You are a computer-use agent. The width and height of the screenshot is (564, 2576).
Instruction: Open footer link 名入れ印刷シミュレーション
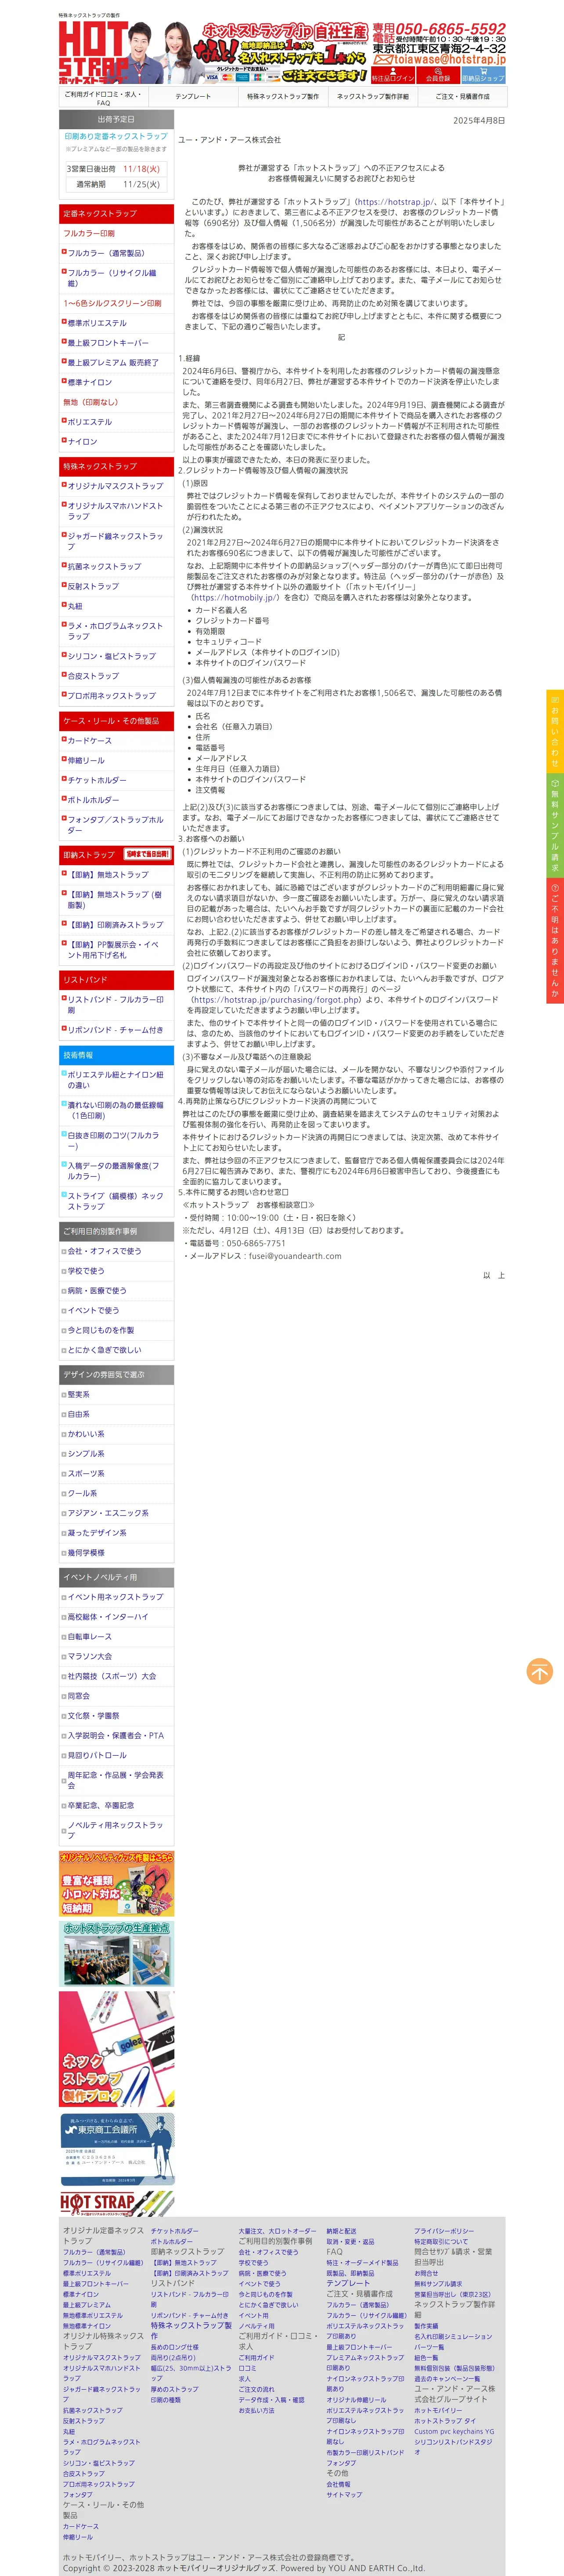(453, 2337)
